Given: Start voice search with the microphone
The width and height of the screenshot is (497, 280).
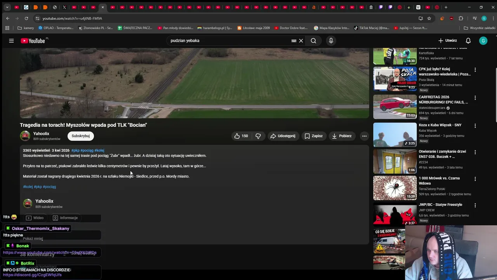Looking at the screenshot, I should point(331,40).
